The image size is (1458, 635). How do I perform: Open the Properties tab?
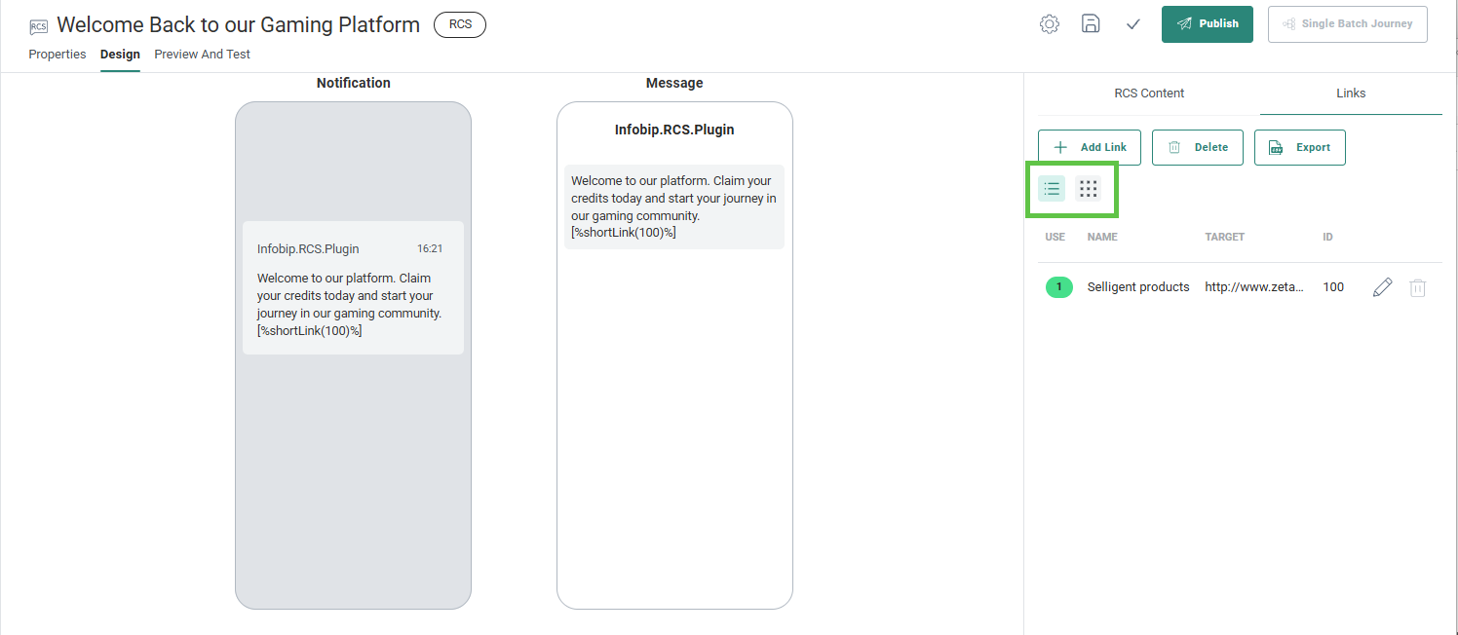pyautogui.click(x=58, y=55)
